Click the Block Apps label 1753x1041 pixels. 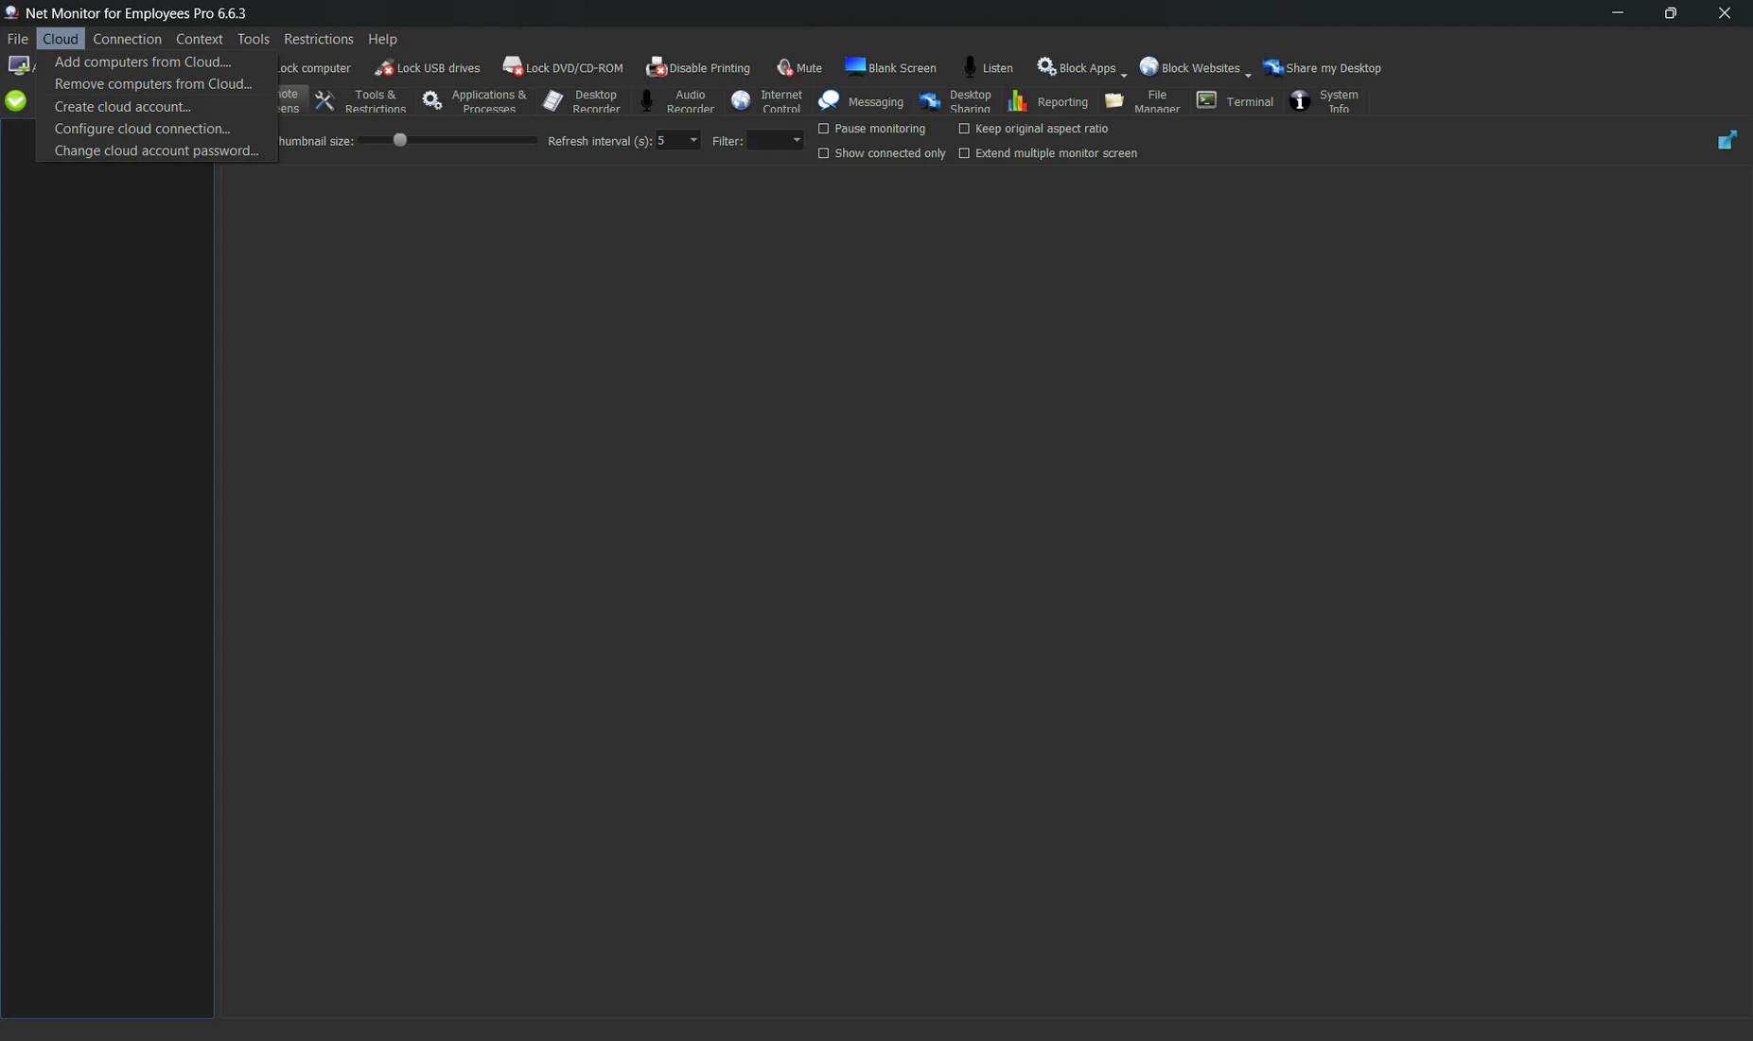[x=1087, y=68]
